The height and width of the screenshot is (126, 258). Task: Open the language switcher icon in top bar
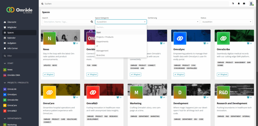[x=233, y=3]
